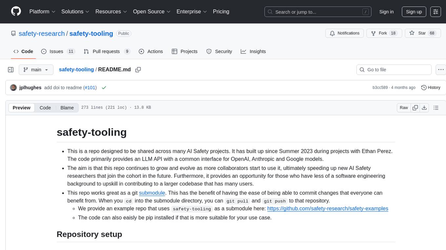Open the add doi to readme commit

[x=63, y=88]
